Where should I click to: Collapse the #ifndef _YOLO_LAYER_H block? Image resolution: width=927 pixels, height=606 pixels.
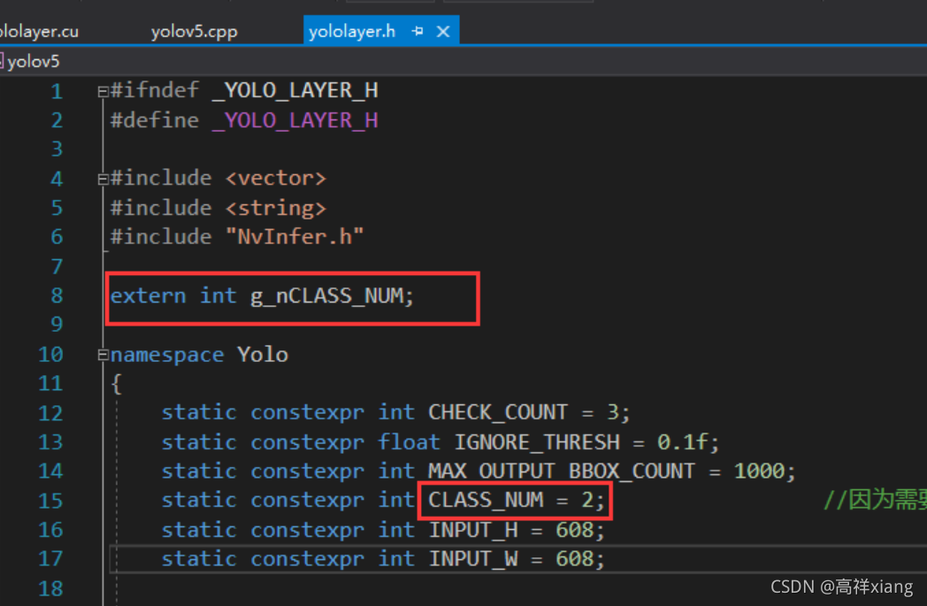(103, 92)
